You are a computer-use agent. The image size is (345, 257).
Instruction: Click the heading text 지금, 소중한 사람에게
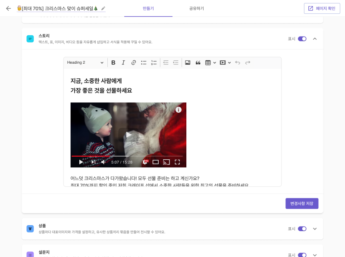tap(96, 81)
